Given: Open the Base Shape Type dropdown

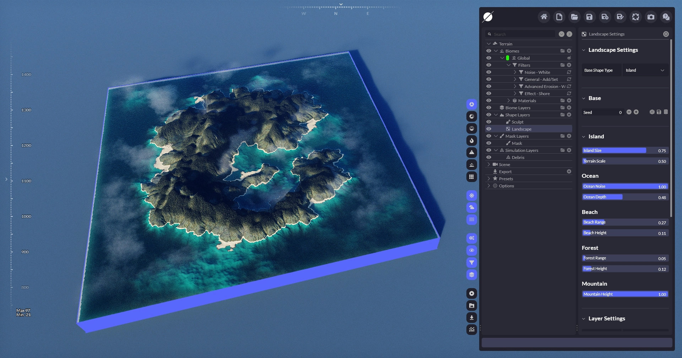Looking at the screenshot, I should click(645, 70).
